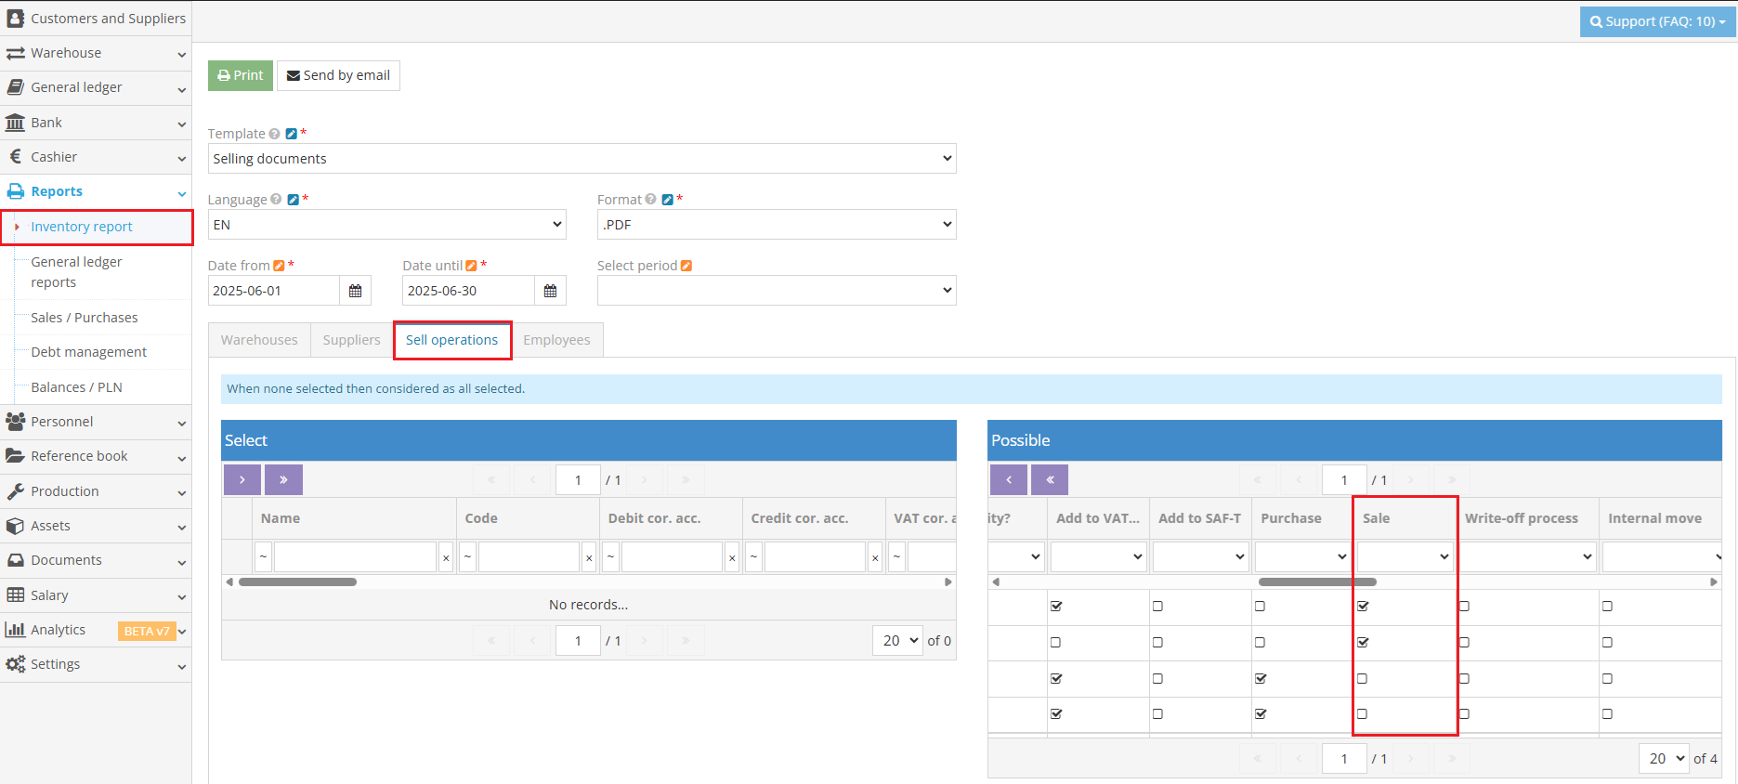
Task: Click the double-arrow move-all button in Select panel
Action: 283,479
